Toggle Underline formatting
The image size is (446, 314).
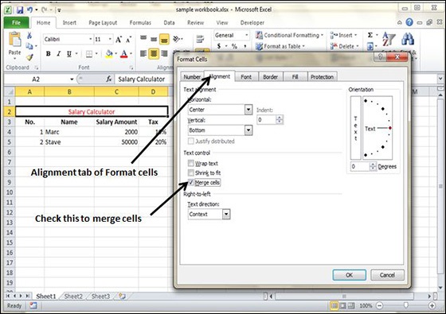(68, 54)
